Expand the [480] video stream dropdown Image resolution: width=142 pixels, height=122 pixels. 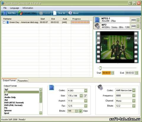point(138,20)
